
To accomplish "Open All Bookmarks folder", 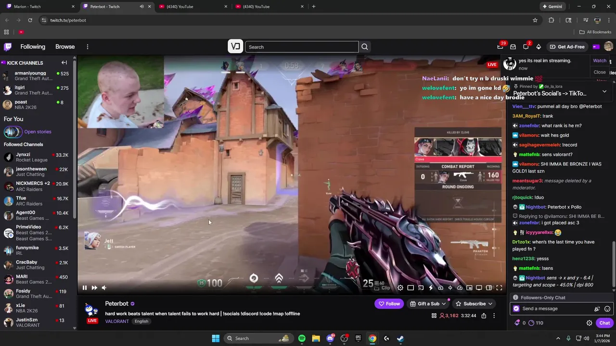I will click(595, 32).
